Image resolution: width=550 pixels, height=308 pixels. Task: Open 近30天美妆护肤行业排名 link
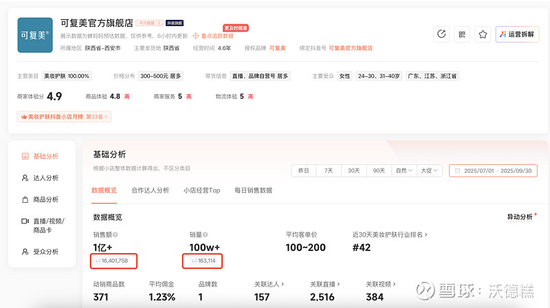[390, 234]
